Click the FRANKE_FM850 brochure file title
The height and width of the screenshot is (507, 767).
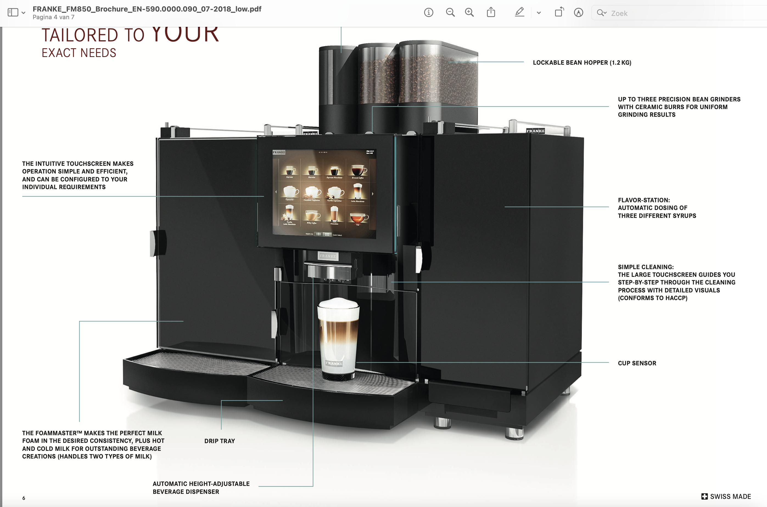coord(147,9)
